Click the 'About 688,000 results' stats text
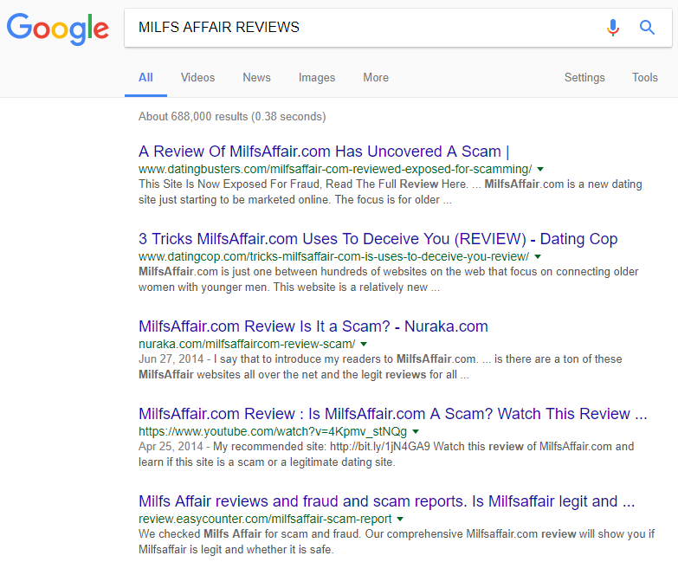This screenshot has height=562, width=678. coord(232,116)
